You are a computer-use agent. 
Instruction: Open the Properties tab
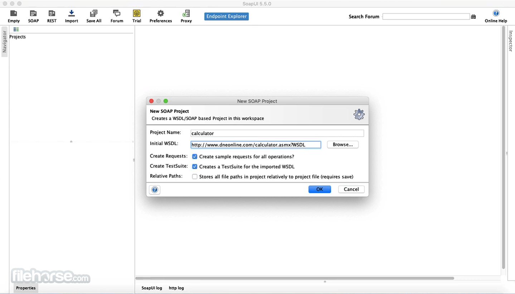26,288
